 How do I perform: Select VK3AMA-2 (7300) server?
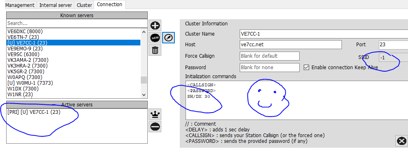pos(73,60)
